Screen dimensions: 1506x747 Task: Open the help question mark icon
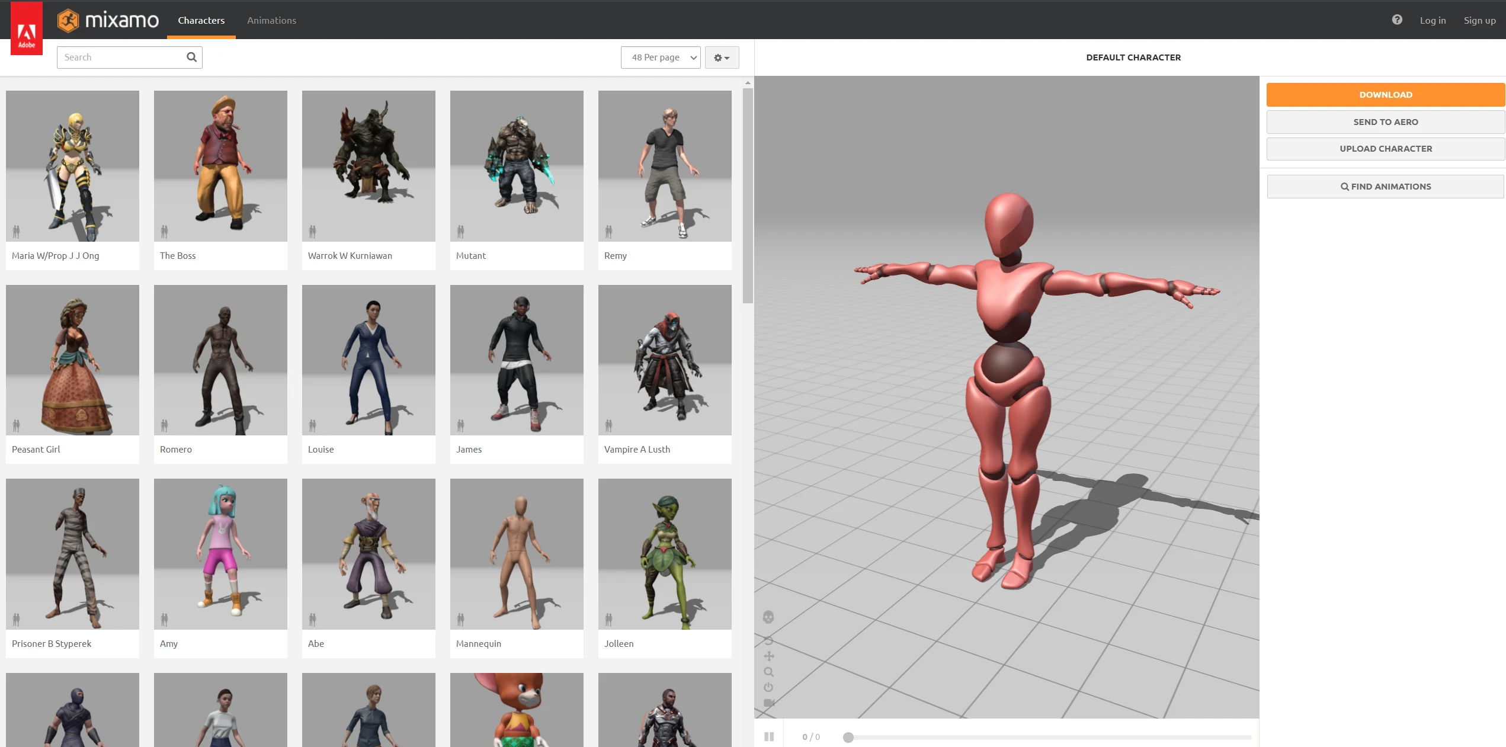click(1396, 20)
